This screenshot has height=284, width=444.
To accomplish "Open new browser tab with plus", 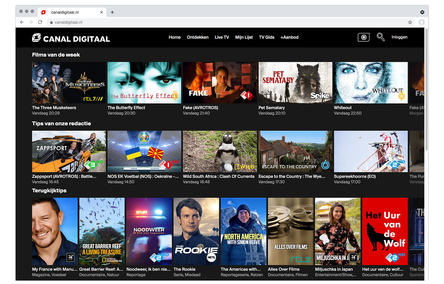I will coord(112,12).
